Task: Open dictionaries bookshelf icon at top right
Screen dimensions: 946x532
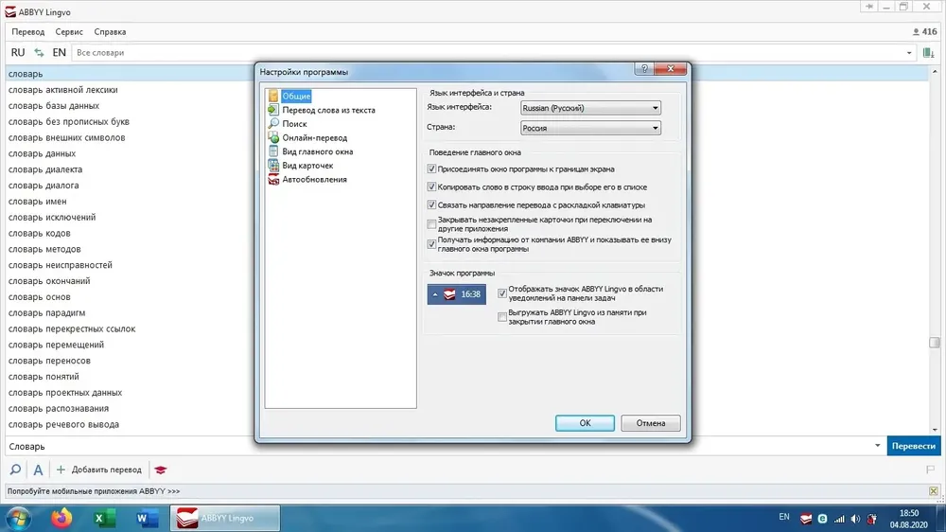Action: pyautogui.click(x=929, y=53)
